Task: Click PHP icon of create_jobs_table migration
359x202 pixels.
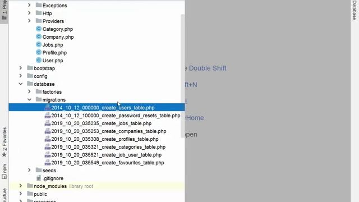Action: click(x=47, y=123)
